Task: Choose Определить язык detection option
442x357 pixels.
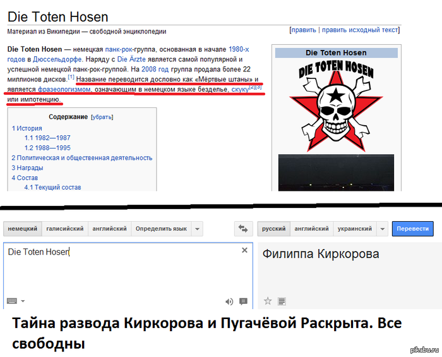Action: click(x=161, y=229)
